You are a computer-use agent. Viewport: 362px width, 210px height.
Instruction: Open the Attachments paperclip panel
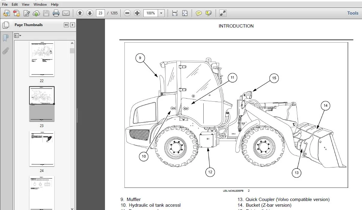pos(5,51)
